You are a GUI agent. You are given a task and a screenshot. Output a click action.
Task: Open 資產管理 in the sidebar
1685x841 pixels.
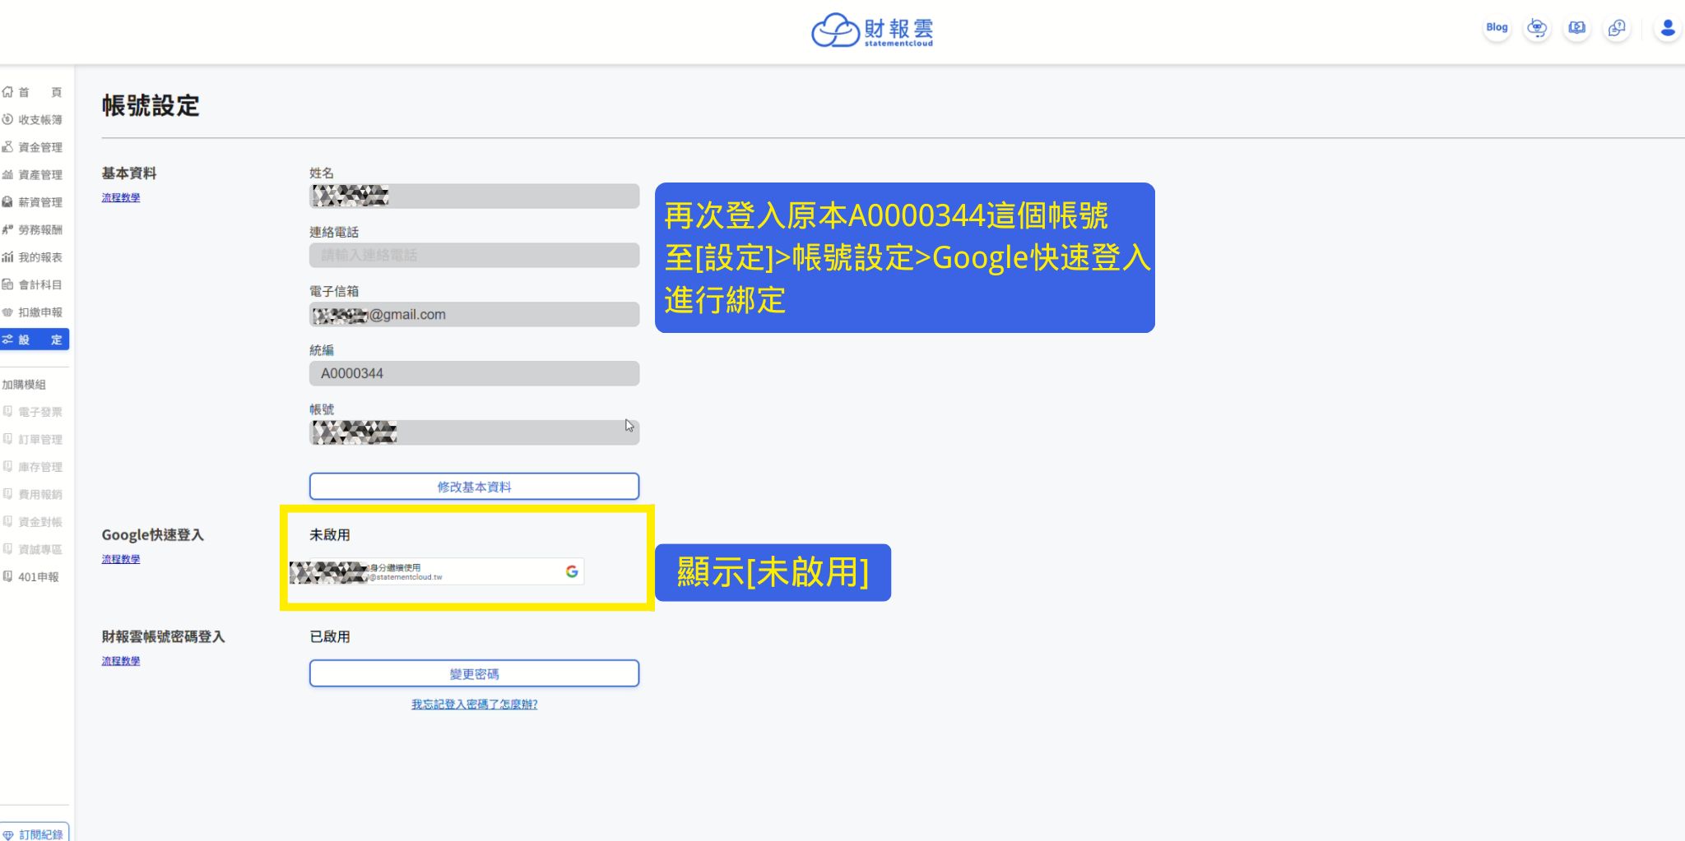tap(33, 175)
